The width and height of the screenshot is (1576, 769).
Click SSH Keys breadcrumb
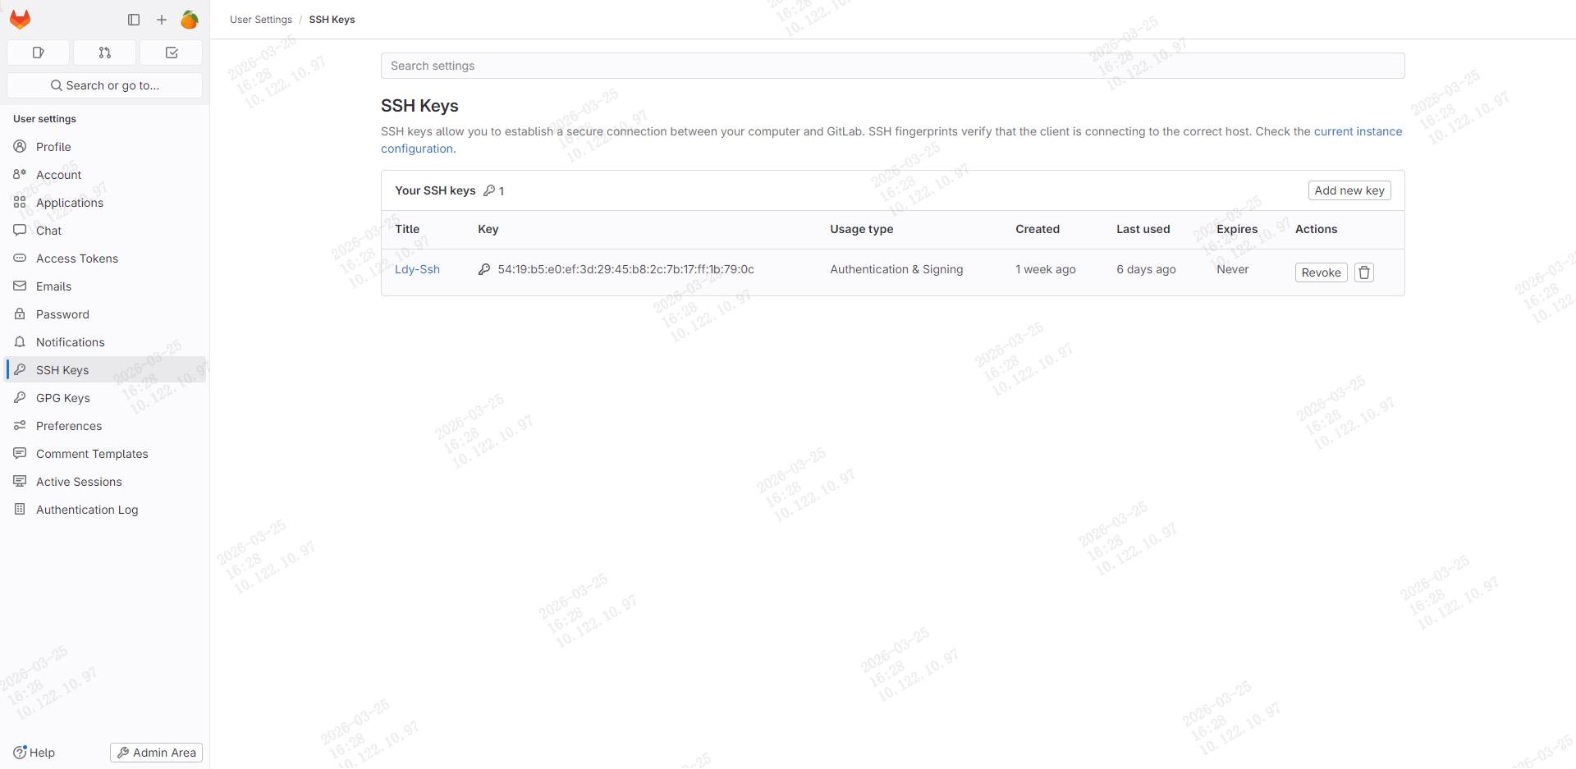tap(332, 20)
